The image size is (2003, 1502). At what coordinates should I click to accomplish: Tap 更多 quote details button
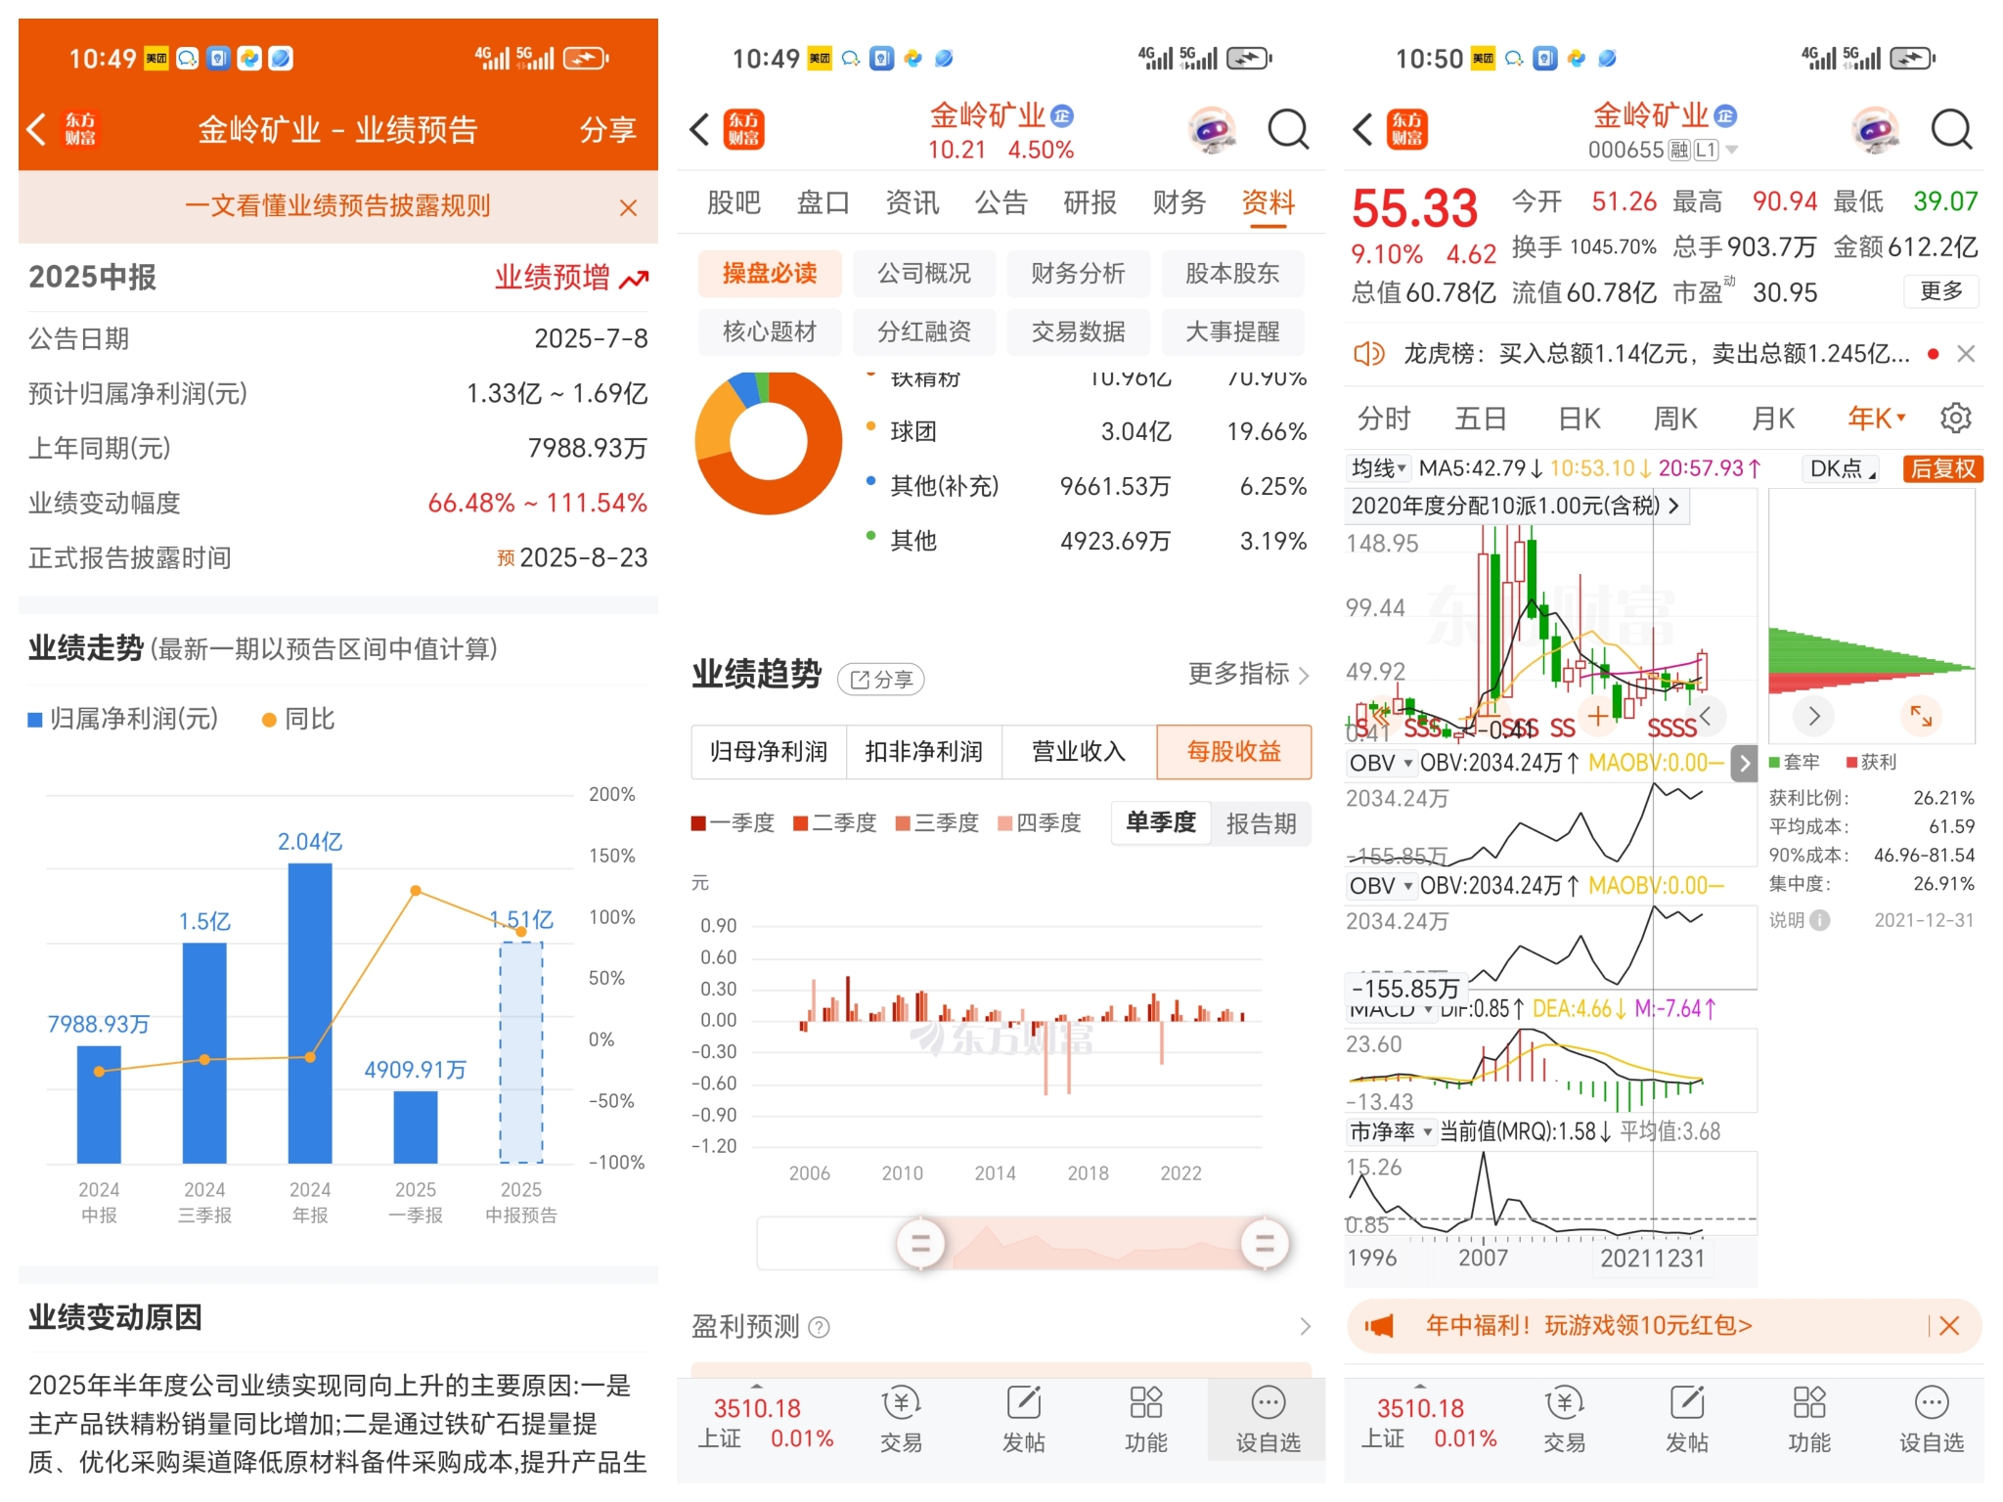1941,290
